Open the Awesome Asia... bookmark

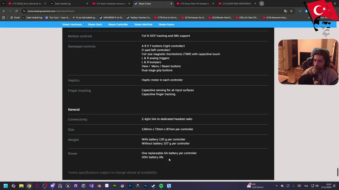(275, 18)
